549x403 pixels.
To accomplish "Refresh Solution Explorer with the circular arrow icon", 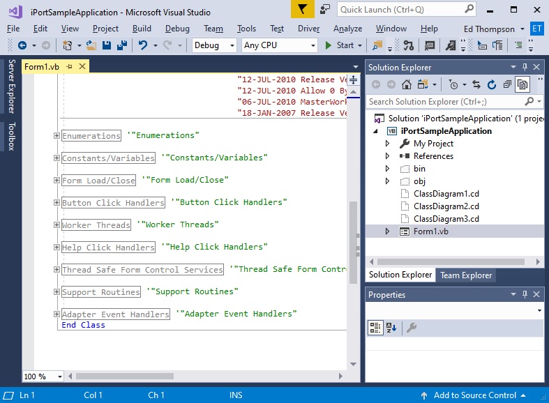I will (x=492, y=84).
